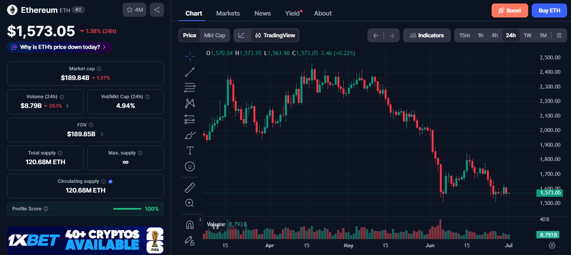Choose the XABCD pattern tool
The width and height of the screenshot is (571, 255).
coord(190,103)
